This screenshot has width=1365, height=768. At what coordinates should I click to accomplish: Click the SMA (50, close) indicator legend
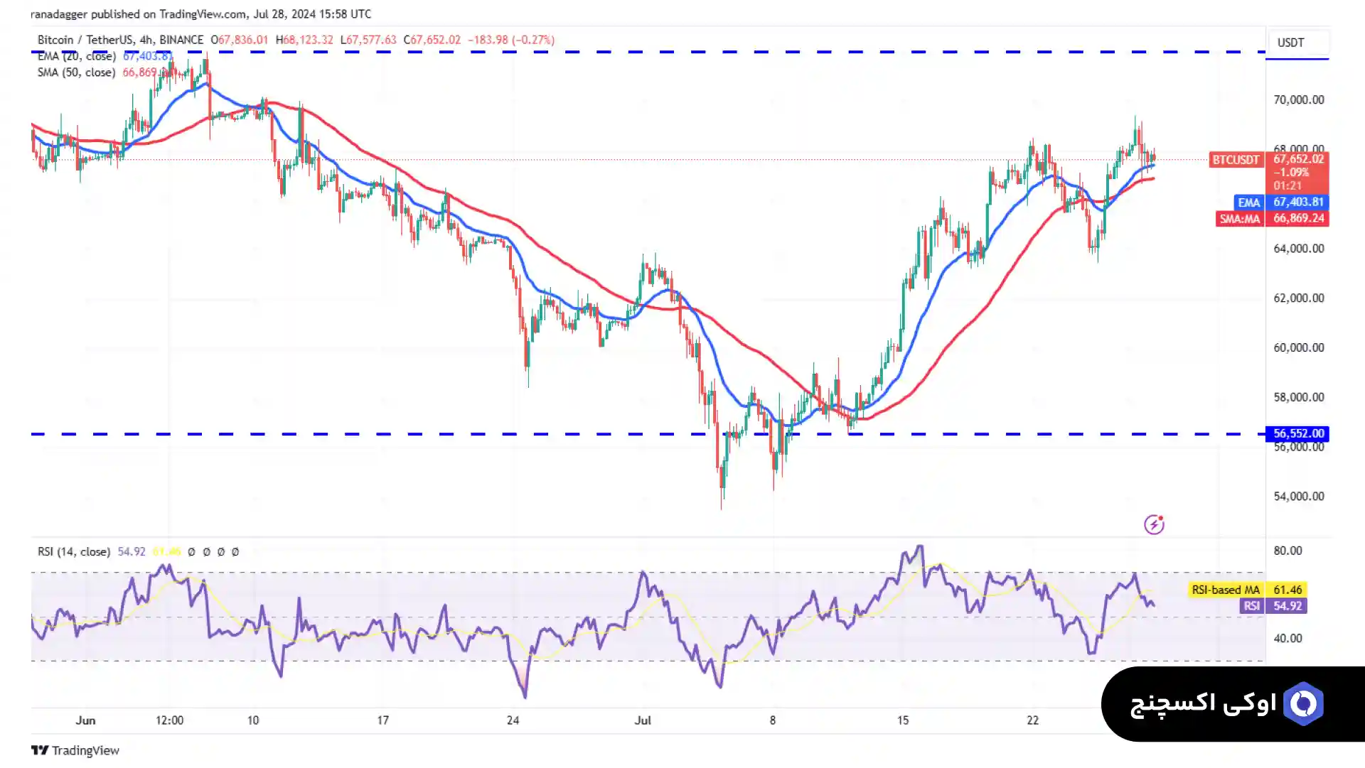(76, 72)
